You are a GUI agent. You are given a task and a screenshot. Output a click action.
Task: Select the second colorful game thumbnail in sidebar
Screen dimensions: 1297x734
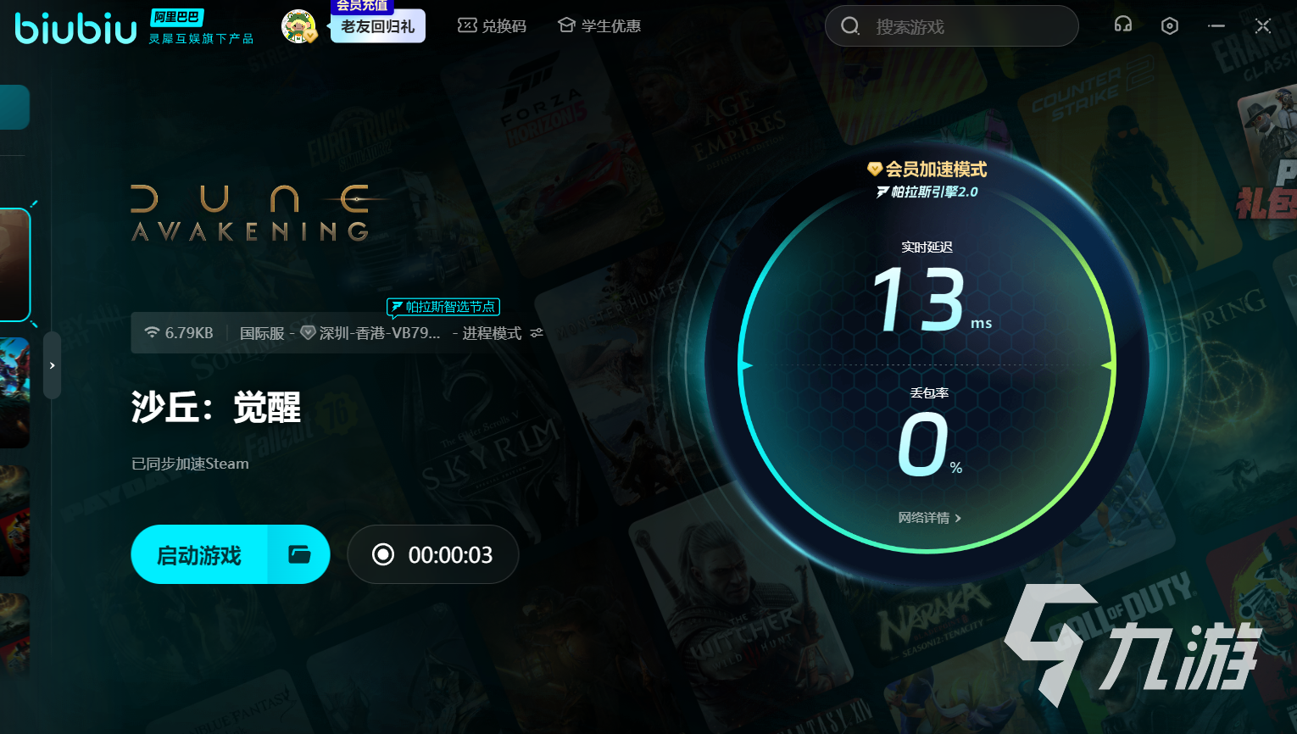point(14,392)
